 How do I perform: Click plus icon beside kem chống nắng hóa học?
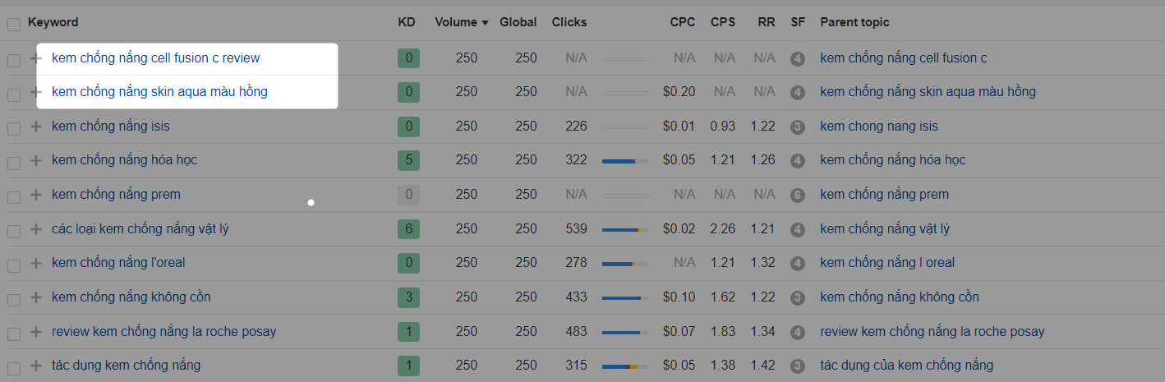35,160
